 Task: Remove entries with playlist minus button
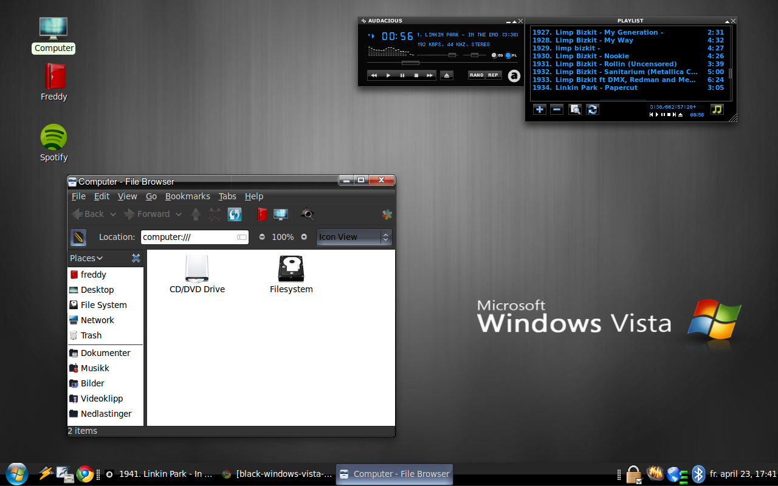(x=557, y=109)
